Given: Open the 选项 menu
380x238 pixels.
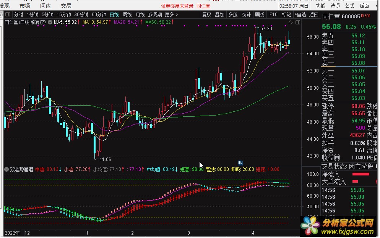Looking at the screenshot, I should point(335,6).
